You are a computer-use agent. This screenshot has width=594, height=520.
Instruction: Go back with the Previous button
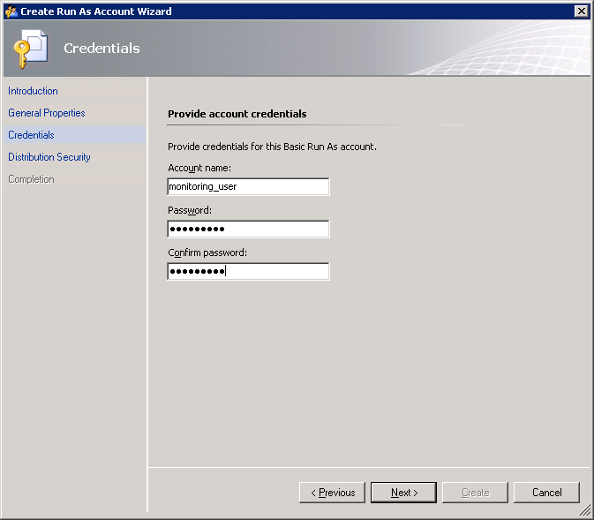[332, 493]
